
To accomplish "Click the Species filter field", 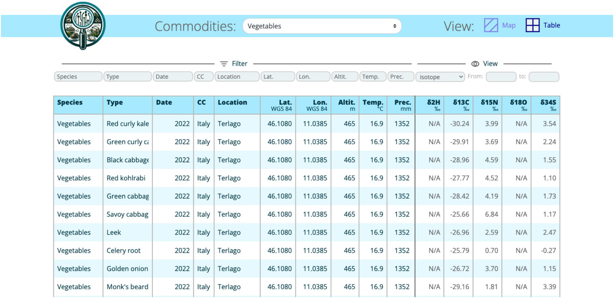I will click(x=78, y=77).
